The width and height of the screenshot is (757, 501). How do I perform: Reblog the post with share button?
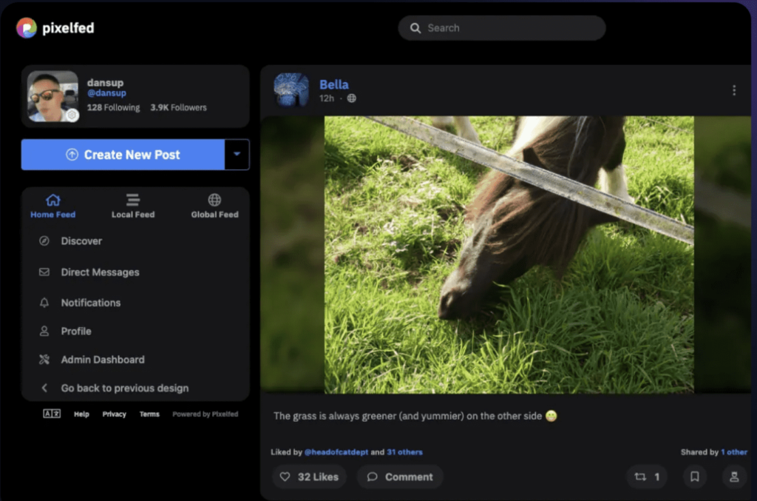[x=647, y=477]
